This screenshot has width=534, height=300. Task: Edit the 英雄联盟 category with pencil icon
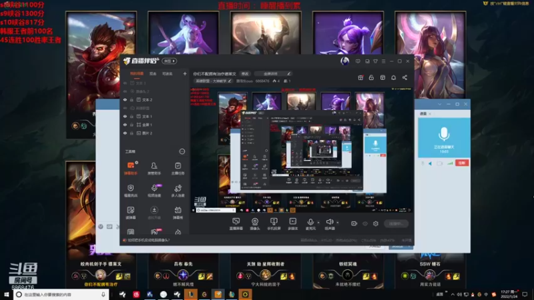(x=230, y=81)
